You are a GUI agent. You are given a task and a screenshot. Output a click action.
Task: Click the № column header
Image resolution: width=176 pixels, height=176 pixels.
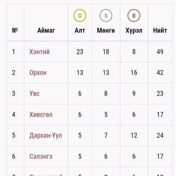[x=15, y=30]
